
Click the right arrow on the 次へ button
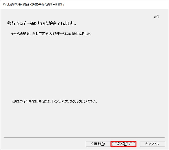[x=129, y=144]
